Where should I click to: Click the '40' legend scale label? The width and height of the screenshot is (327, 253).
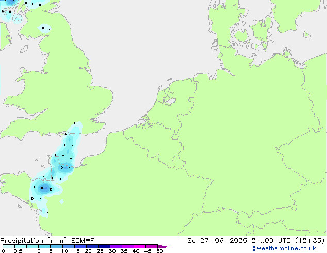136,251
